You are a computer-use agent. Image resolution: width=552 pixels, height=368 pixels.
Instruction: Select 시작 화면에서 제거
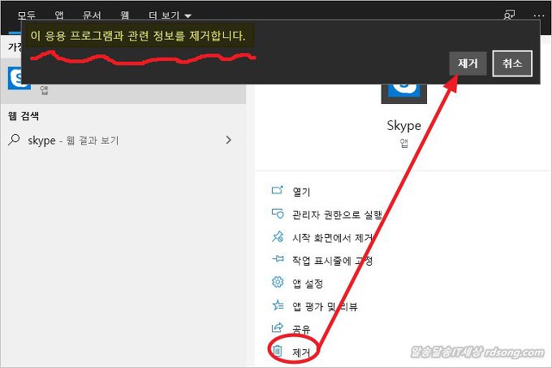click(333, 238)
